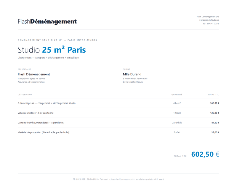Click the 'DÉSIGNATION' column header
237x195 pixels.
pyautogui.click(x=25, y=95)
